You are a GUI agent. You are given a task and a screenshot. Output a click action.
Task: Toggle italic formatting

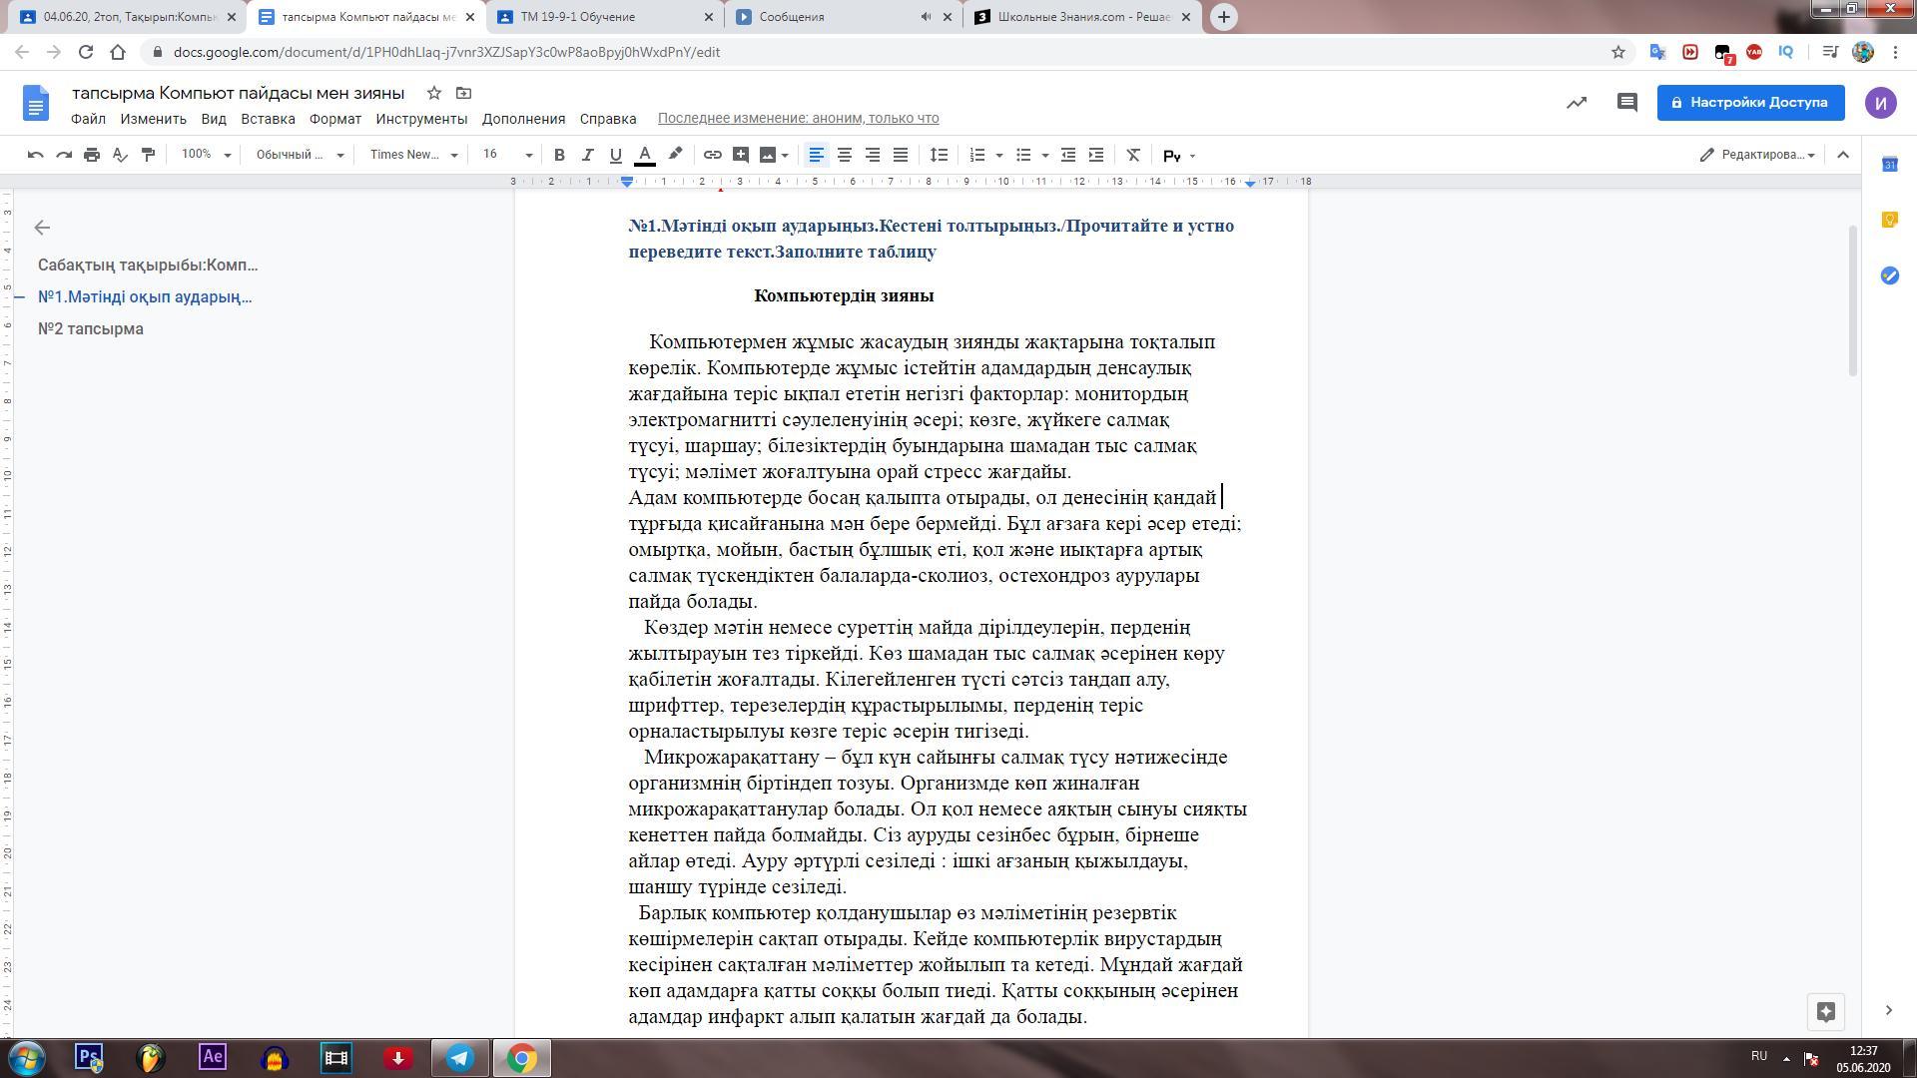click(x=587, y=155)
